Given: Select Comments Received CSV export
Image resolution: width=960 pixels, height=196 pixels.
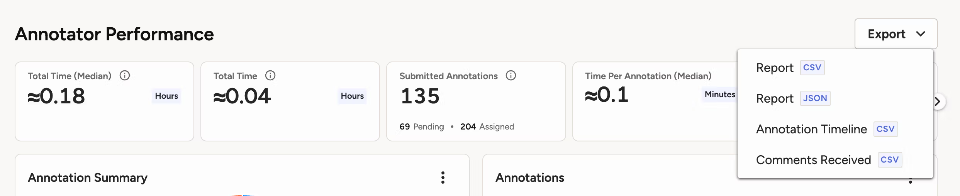Looking at the screenshot, I should (829, 160).
